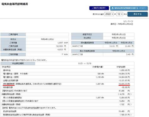Click the 【再エネ発電促進賦課金計】 row label
Viewport: 149px width, 117px height.
(x=20, y=101)
